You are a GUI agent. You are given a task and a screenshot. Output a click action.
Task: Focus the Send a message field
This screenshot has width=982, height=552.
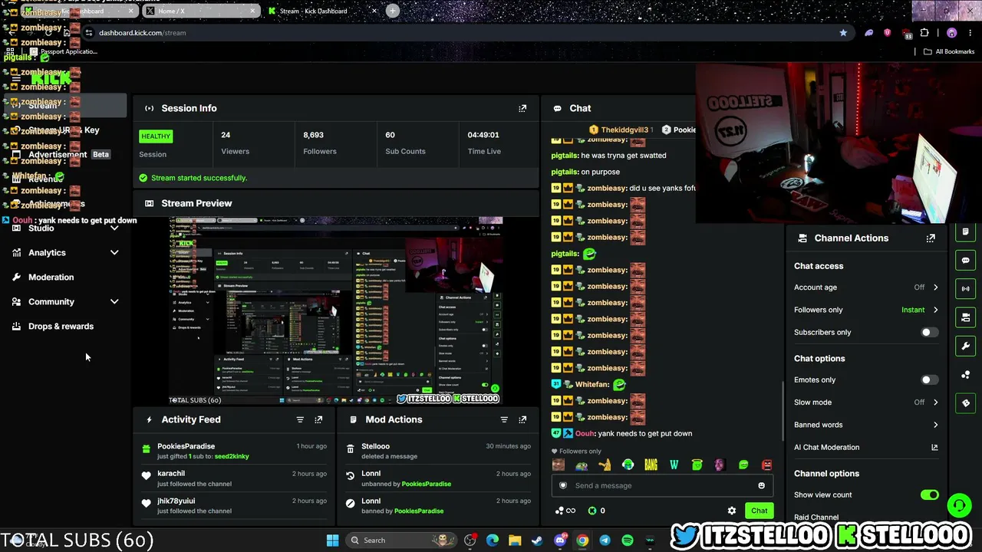click(x=662, y=485)
